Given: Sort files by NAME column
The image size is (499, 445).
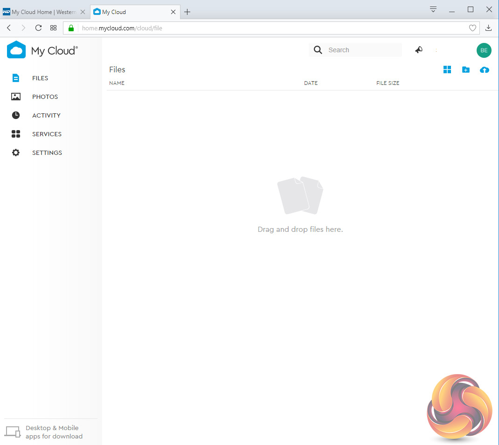Looking at the screenshot, I should tap(117, 83).
